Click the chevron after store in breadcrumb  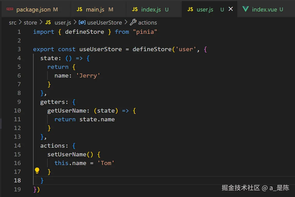(x=41, y=22)
